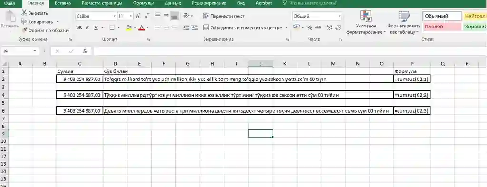Screen dimensions: 487x187
Task: Click the increase indent icon
Action: click(195, 27)
